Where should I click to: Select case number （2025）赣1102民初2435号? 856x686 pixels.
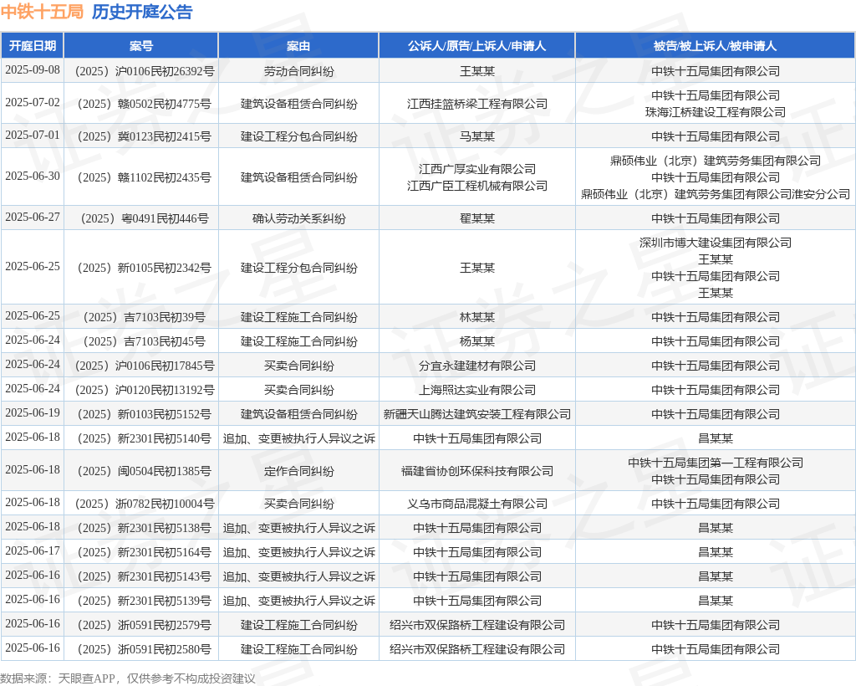pos(144,177)
